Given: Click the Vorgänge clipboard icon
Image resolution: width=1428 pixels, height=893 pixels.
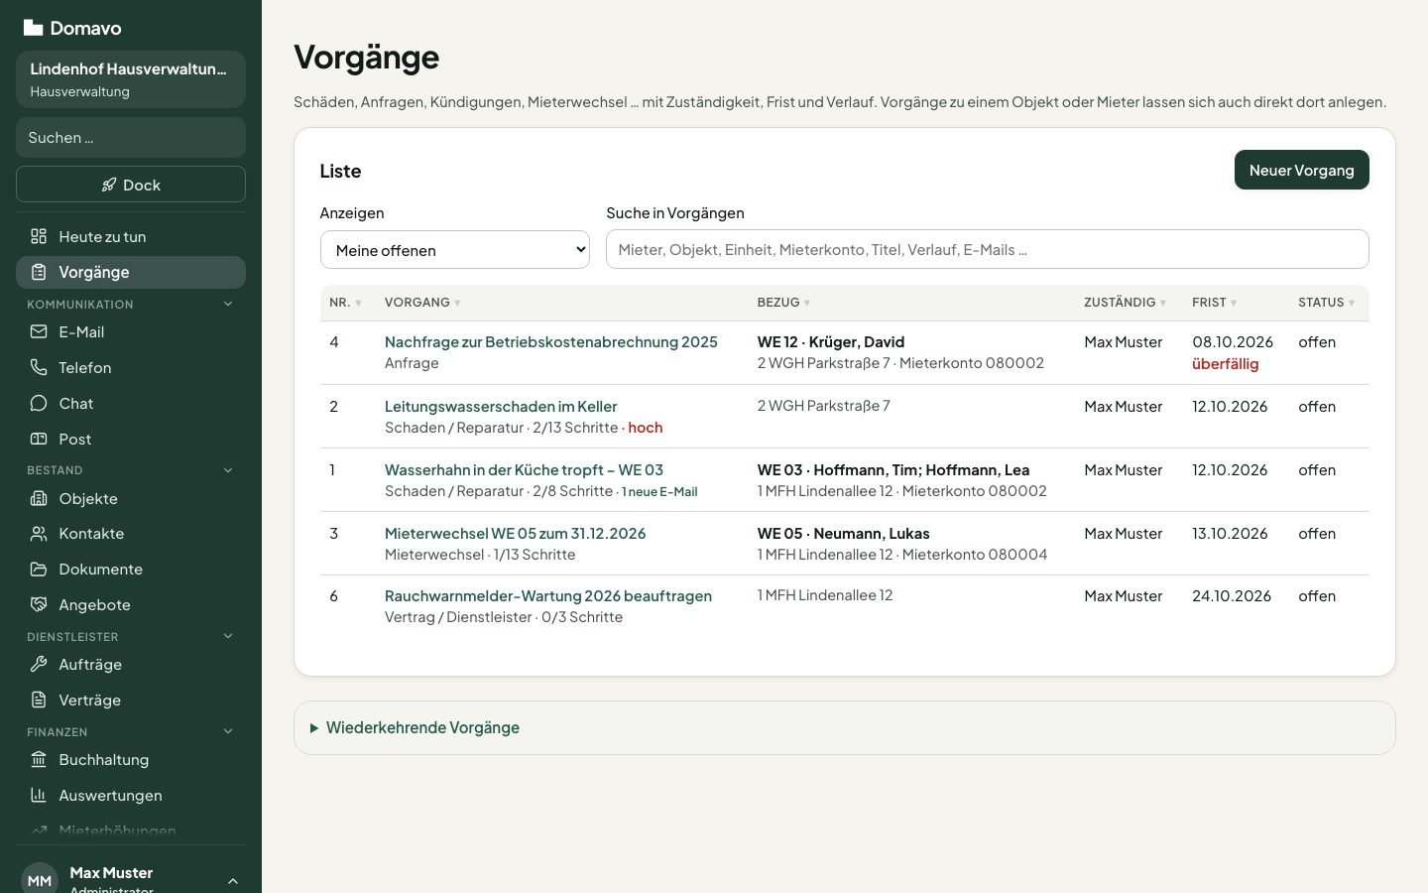Looking at the screenshot, I should [x=39, y=272].
